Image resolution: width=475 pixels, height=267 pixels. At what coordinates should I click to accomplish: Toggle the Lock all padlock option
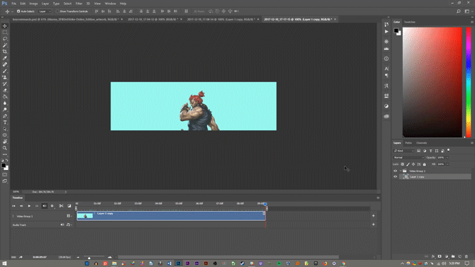pos(425,164)
